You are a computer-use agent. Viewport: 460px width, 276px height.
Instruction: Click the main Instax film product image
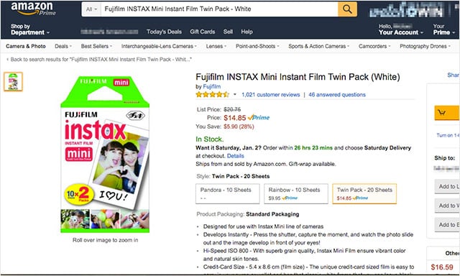(x=105, y=155)
